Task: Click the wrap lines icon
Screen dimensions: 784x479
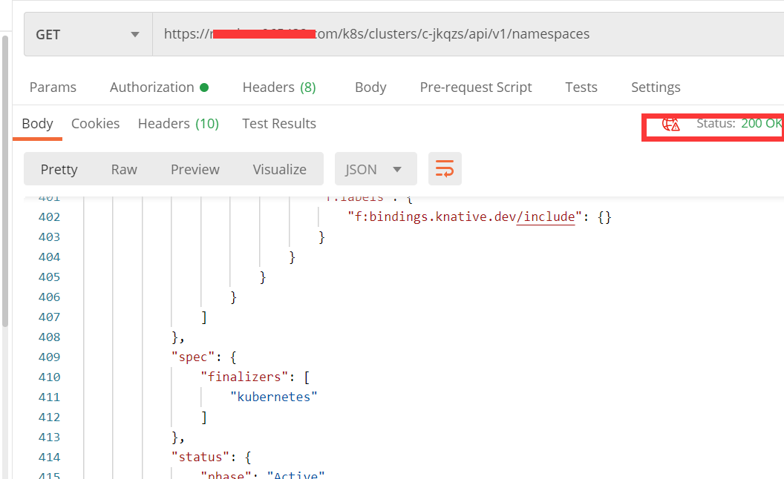Action: [445, 169]
